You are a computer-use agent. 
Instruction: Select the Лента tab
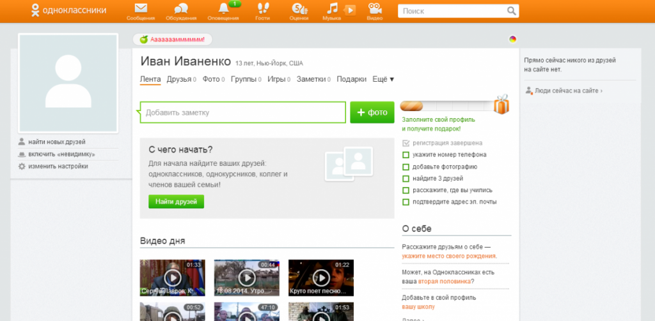pyautogui.click(x=150, y=79)
